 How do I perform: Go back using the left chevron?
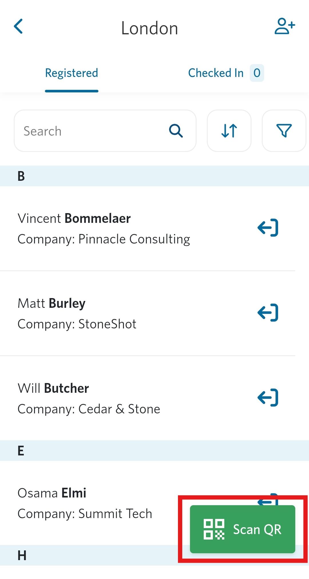(x=19, y=27)
